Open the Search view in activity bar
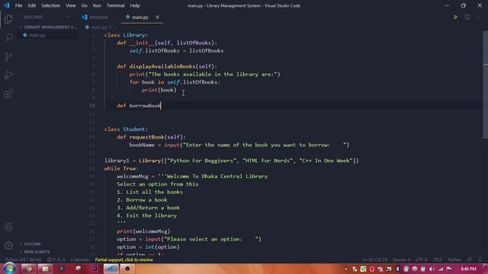The width and height of the screenshot is (488, 274). click(8, 37)
